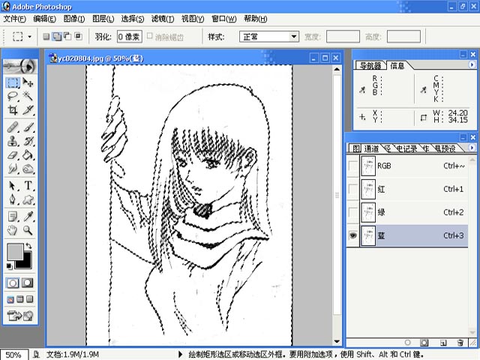Switch to Full Screen with menu bar
Image resolution: width=480 pixels, height=360 pixels.
coord(20,299)
